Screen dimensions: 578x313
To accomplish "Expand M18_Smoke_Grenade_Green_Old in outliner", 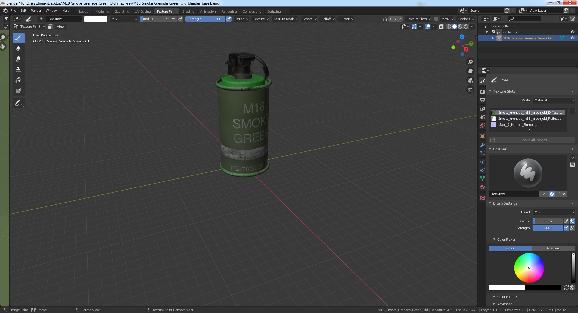I will pos(493,38).
